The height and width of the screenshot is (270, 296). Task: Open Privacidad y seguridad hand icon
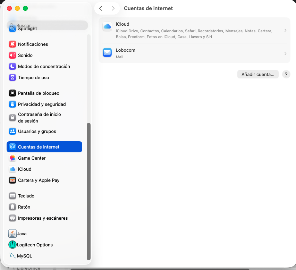[x=12, y=104]
